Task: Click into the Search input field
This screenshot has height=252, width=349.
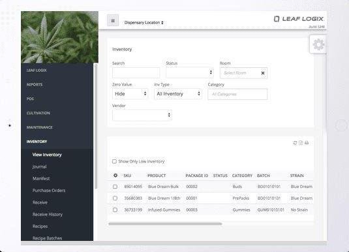Action: tap(136, 72)
